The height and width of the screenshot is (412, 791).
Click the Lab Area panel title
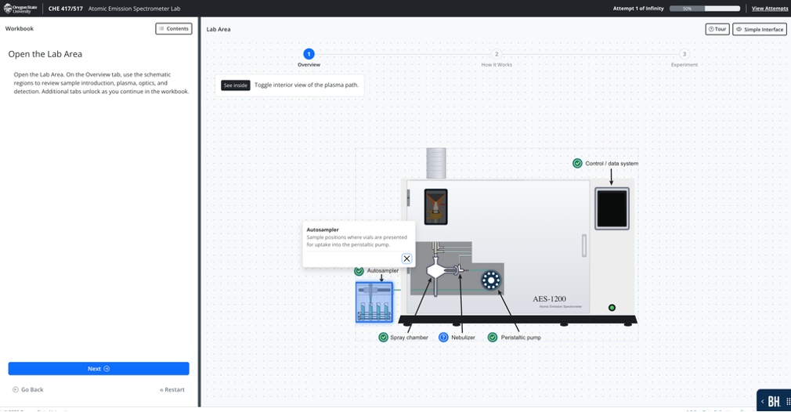[x=219, y=29]
